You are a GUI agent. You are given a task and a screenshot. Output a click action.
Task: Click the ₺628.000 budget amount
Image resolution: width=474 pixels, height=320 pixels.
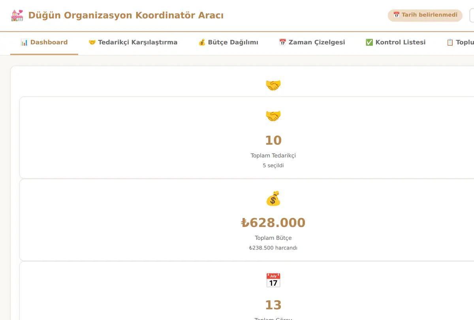point(273,223)
